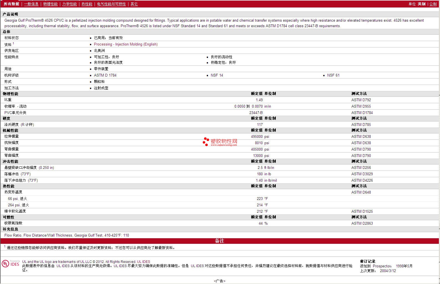Click the <广告> placeholder at page bottom
This screenshot has height=284, width=440.
point(220,281)
